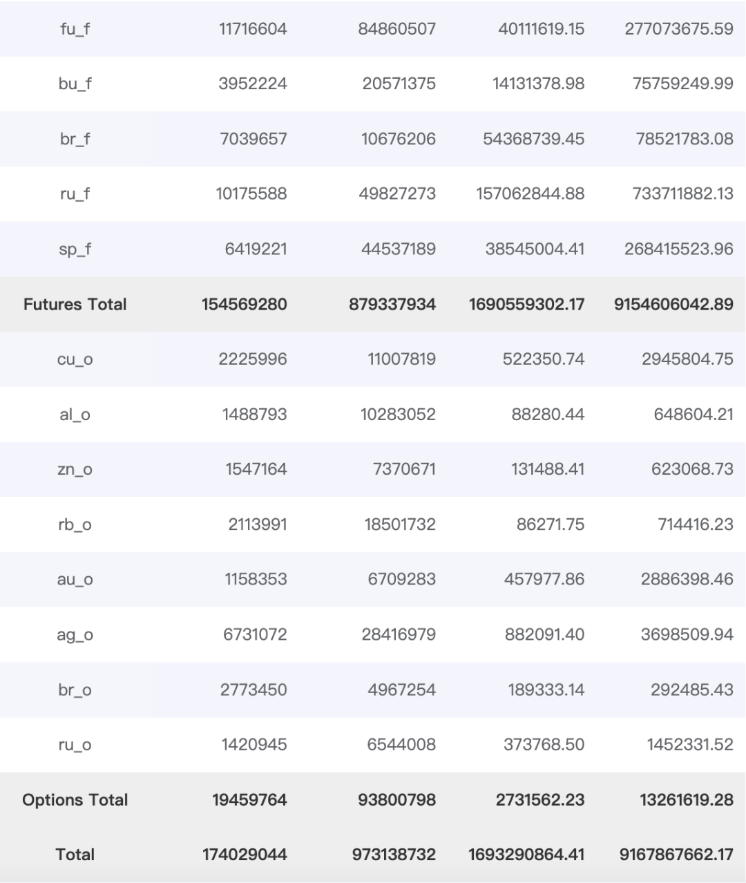Select the bu_f product cell
The image size is (746, 883).
tap(75, 84)
